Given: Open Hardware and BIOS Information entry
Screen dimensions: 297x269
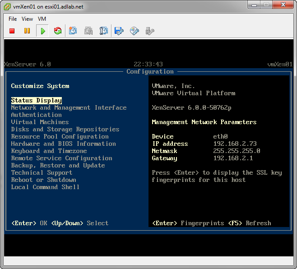Looking at the screenshot, I should 64,144.
